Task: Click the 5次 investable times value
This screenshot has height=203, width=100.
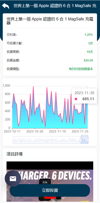Action: click(x=90, y=43)
